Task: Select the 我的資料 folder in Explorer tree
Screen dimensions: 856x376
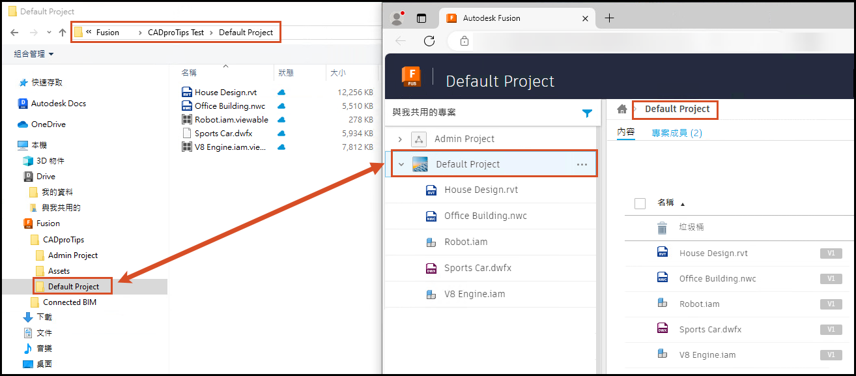Action: point(57,192)
